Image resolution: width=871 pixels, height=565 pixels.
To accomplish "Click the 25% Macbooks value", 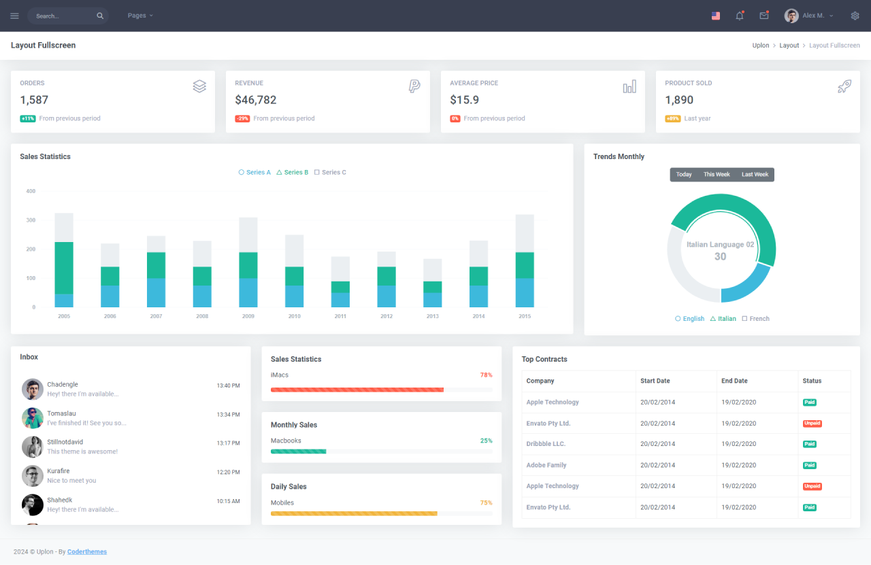I will point(486,441).
